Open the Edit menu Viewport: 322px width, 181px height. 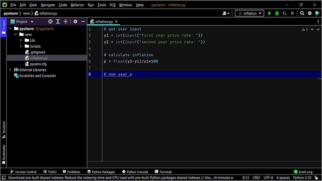23,5
